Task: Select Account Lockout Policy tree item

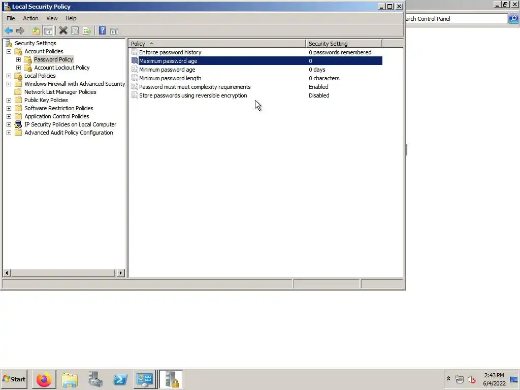Action: 61,68
